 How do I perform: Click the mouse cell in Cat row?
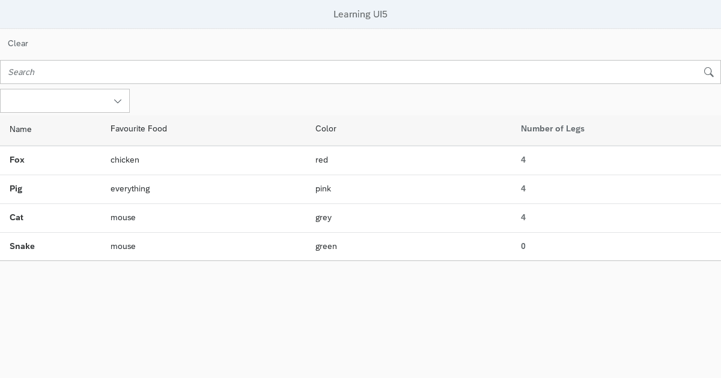123,217
